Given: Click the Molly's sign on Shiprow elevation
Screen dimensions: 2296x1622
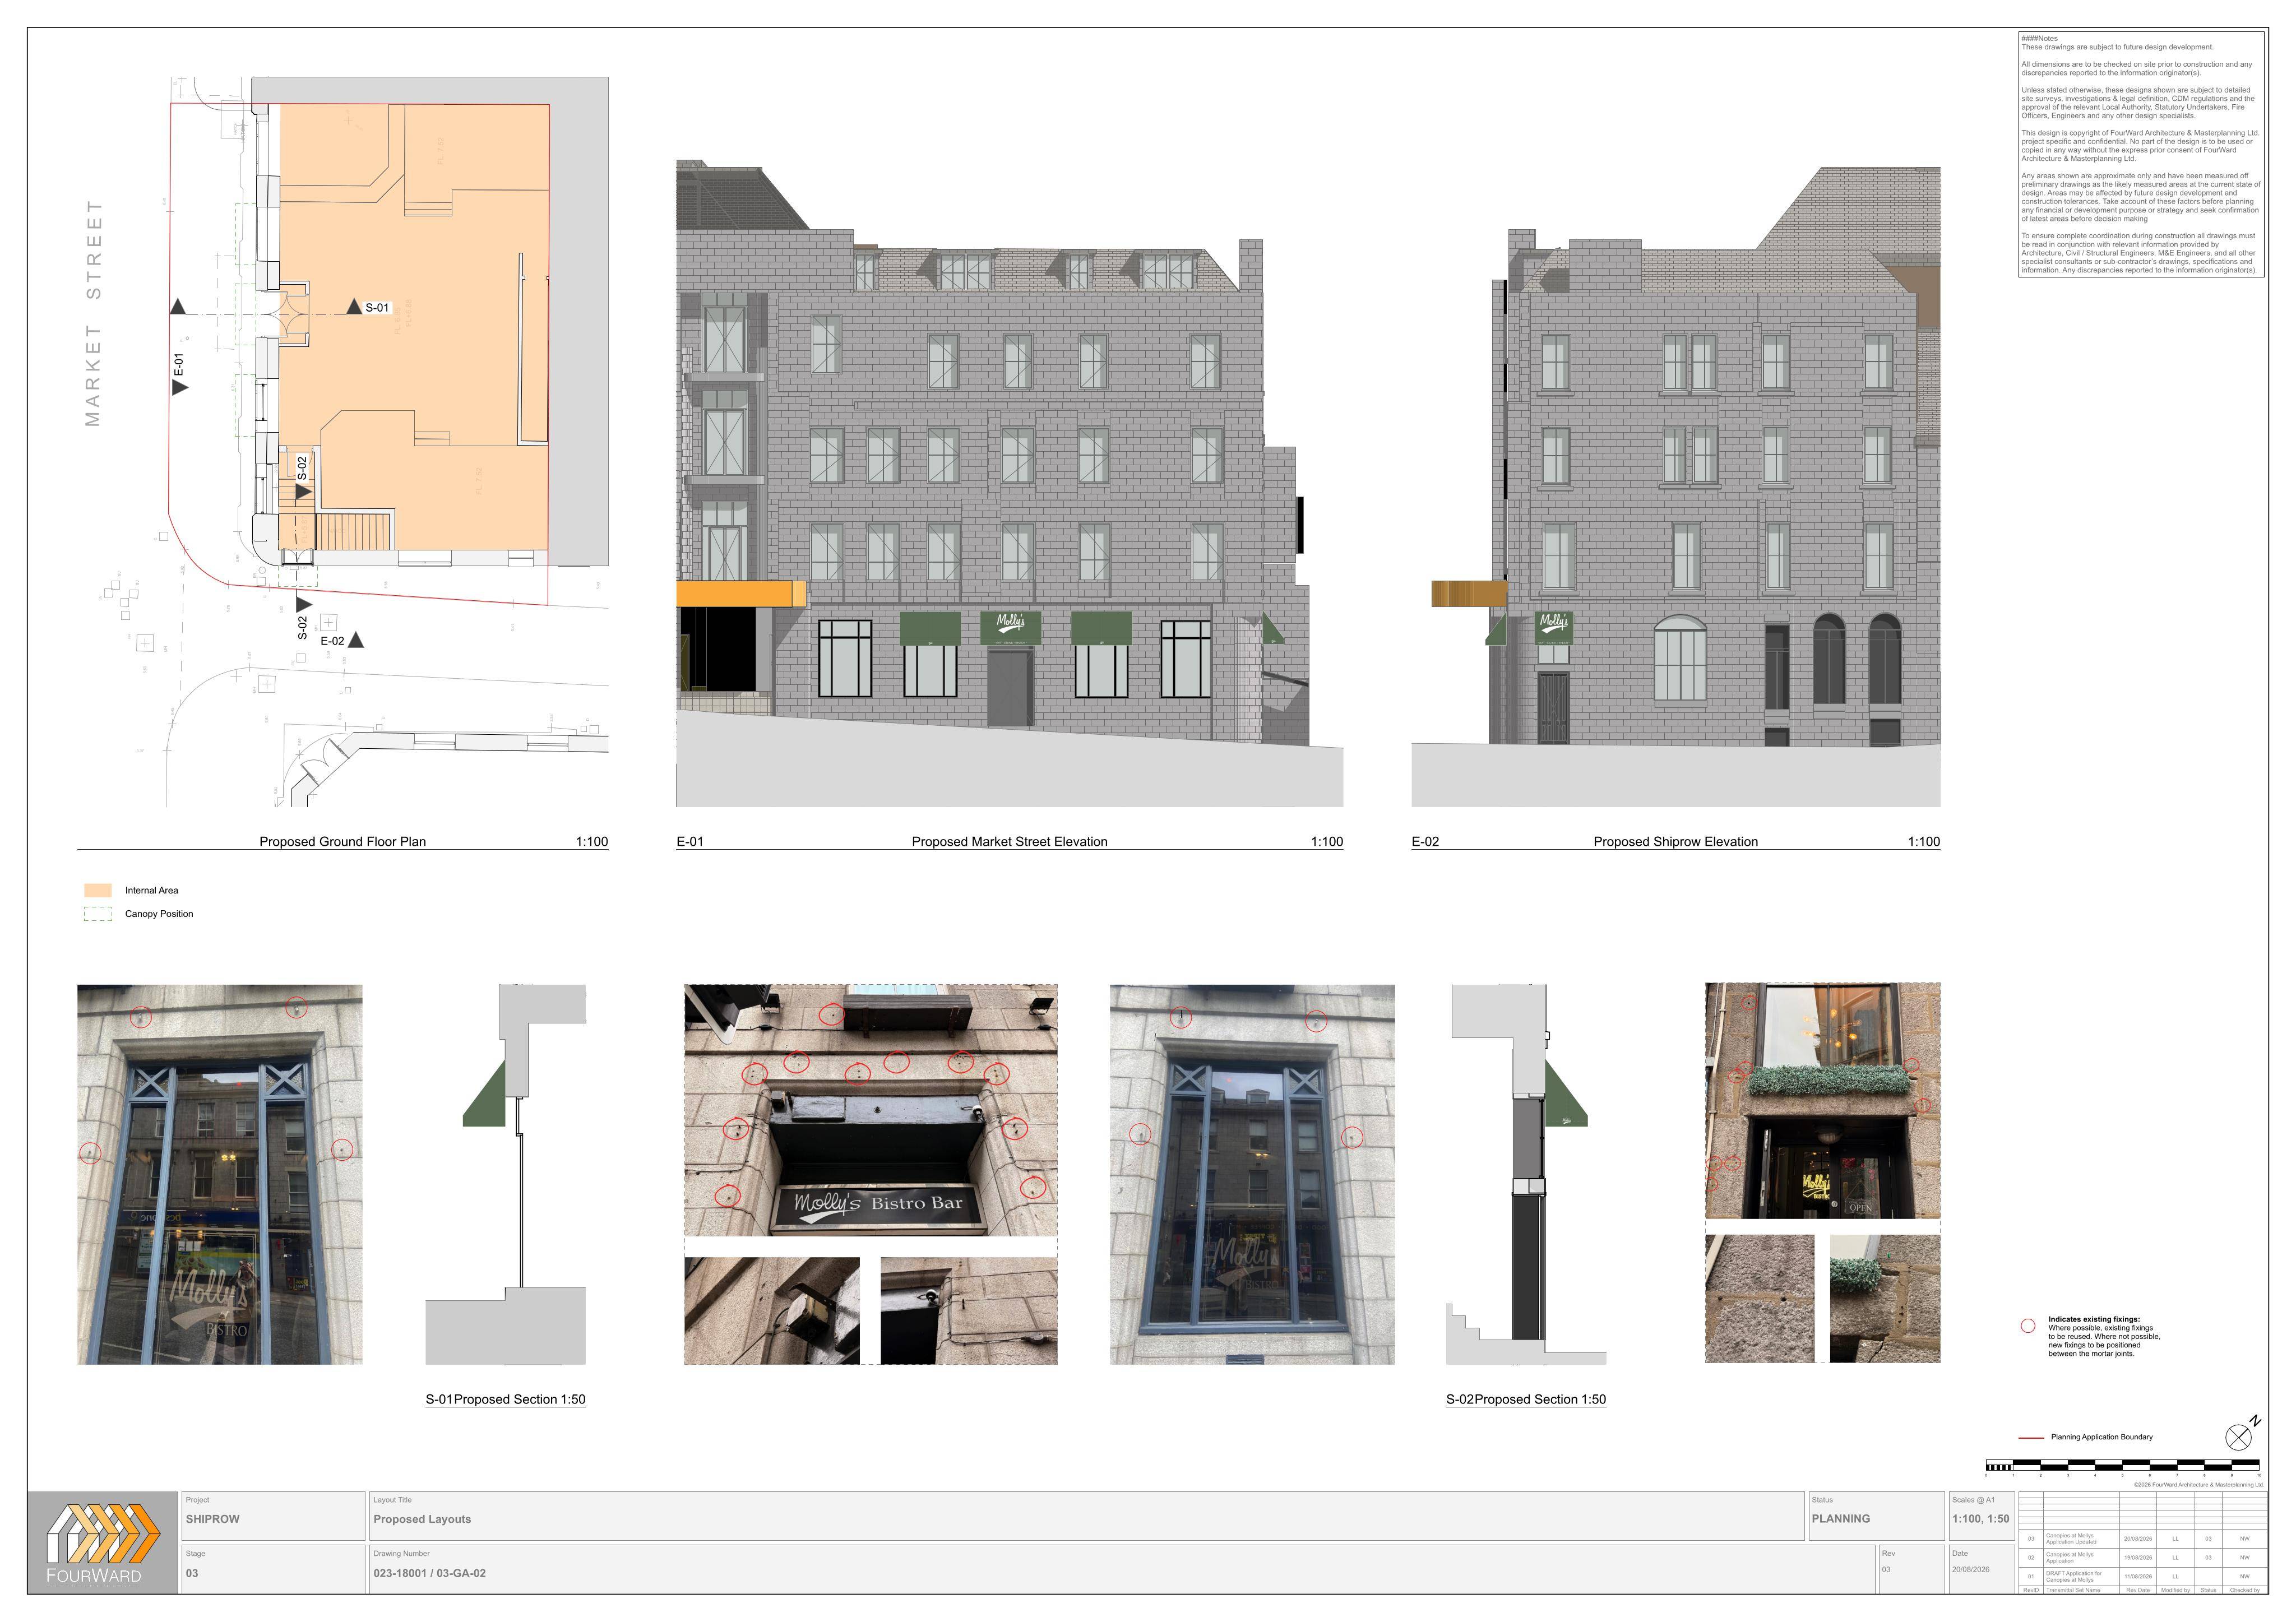Looking at the screenshot, I should click(1554, 627).
